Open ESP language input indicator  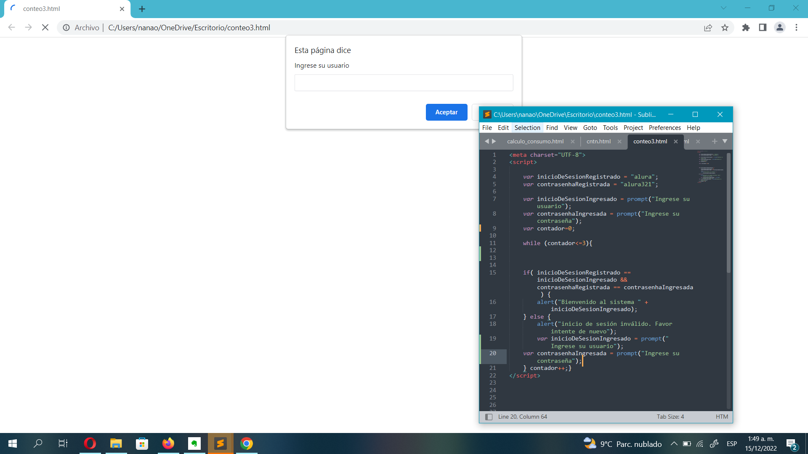[731, 444]
